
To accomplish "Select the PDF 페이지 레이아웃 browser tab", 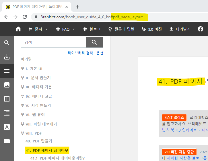I will [37, 7].
